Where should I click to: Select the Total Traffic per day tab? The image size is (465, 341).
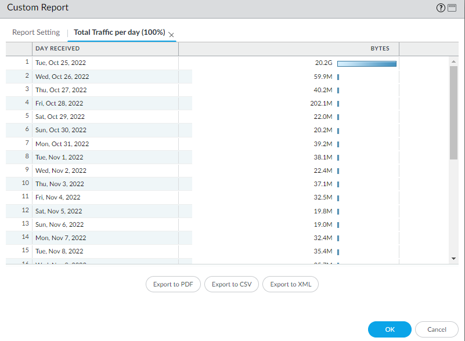click(x=119, y=32)
